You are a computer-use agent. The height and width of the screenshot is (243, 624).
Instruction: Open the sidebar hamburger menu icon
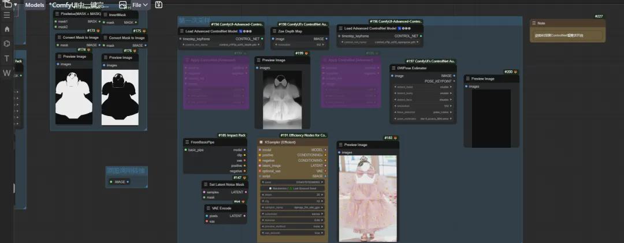tap(7, 15)
